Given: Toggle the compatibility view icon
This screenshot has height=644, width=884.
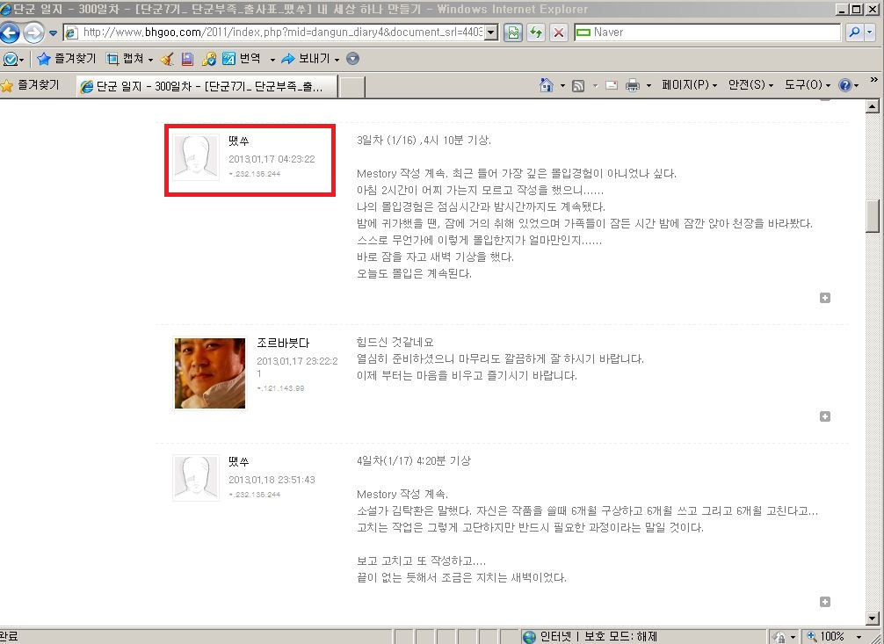Looking at the screenshot, I should click(513, 33).
